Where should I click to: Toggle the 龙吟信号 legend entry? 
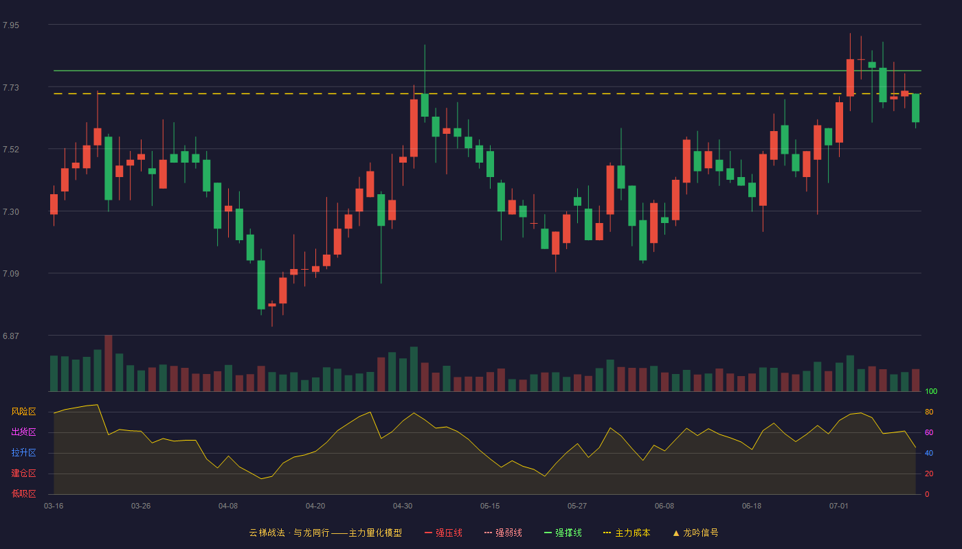pos(695,533)
